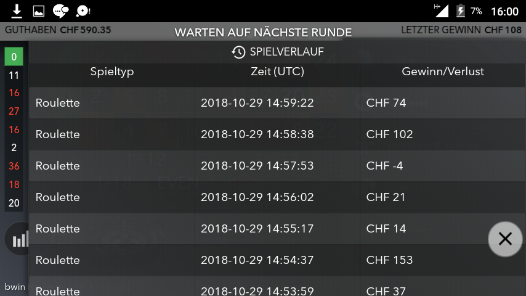Tap the Letzter Gewinn CHF 108 label

[461, 30]
